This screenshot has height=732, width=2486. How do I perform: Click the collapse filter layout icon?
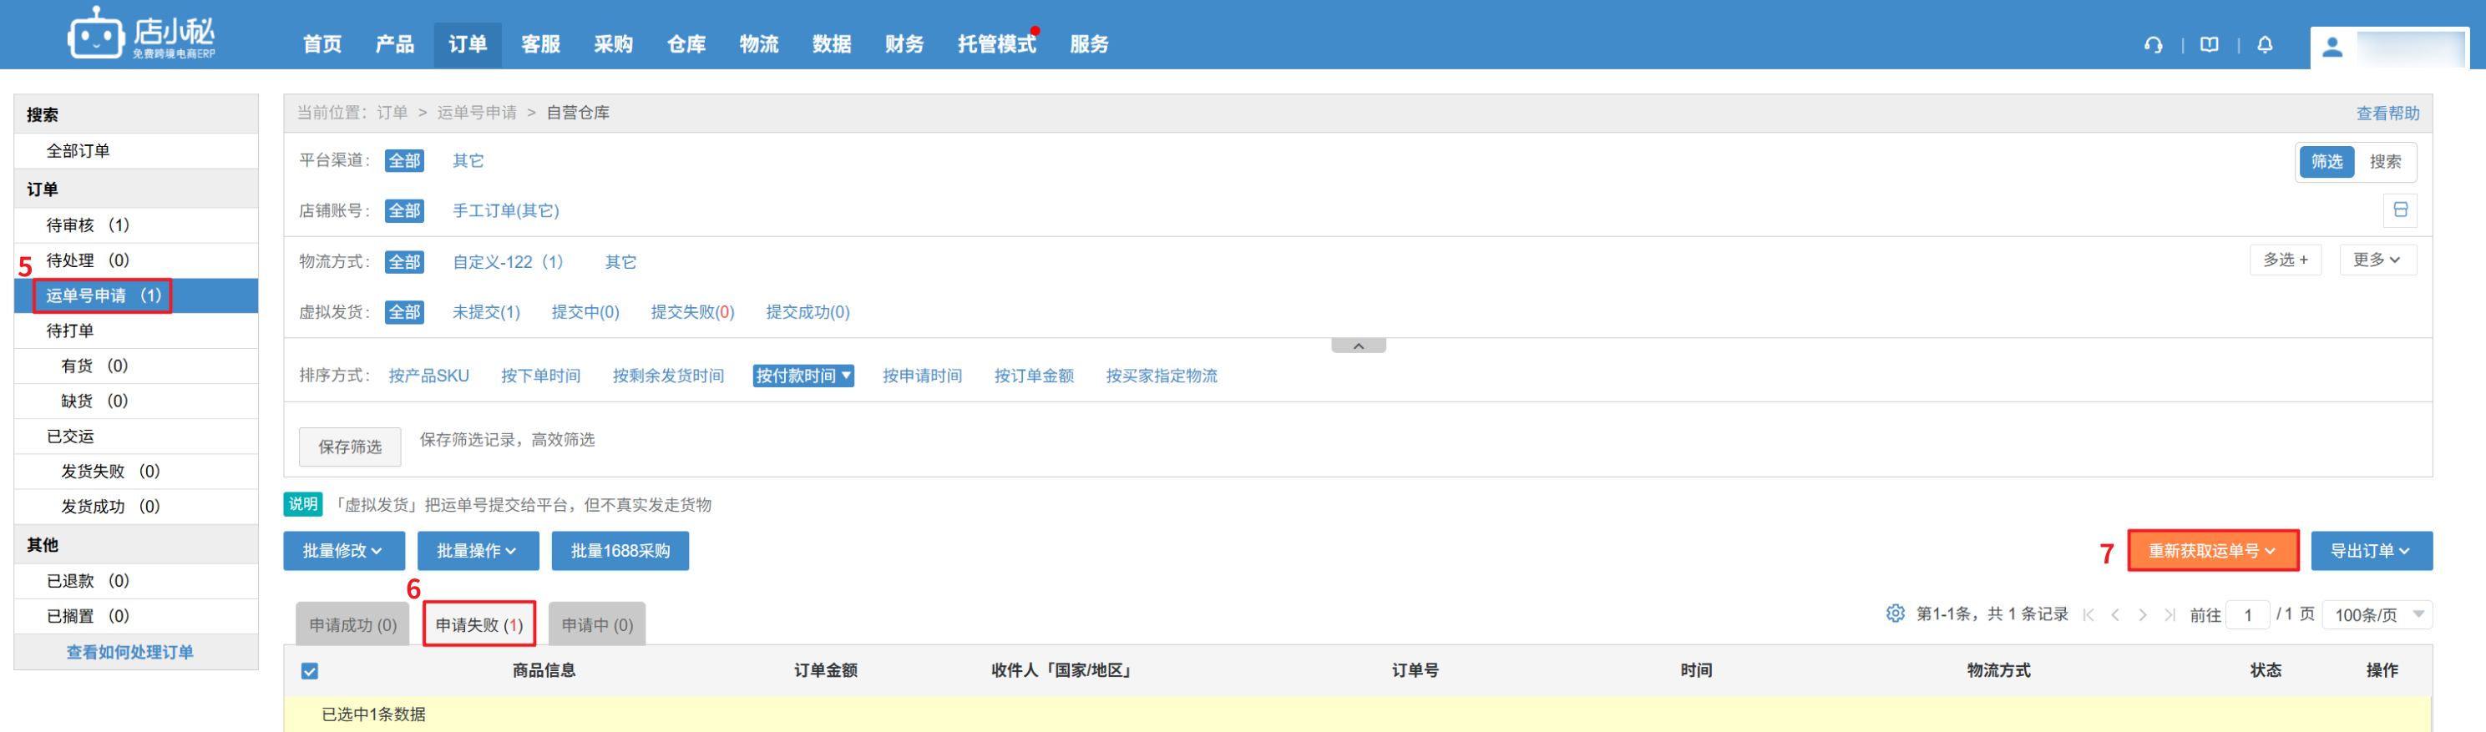click(2400, 210)
